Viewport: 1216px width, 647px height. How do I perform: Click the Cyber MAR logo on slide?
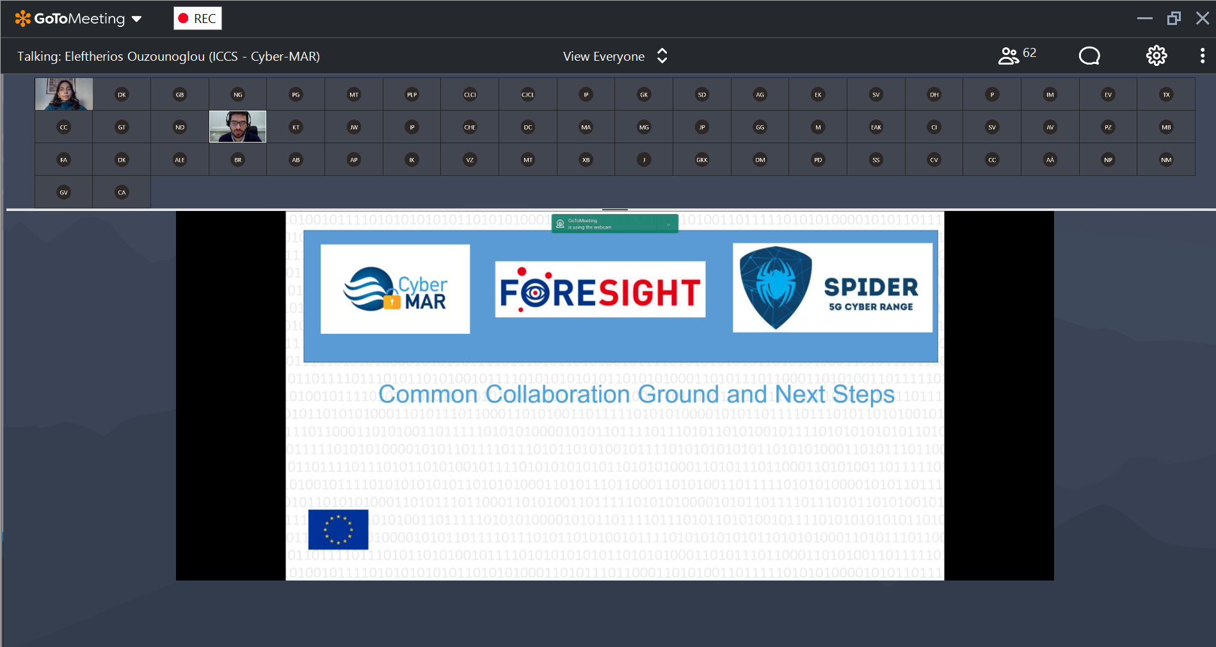tap(395, 289)
